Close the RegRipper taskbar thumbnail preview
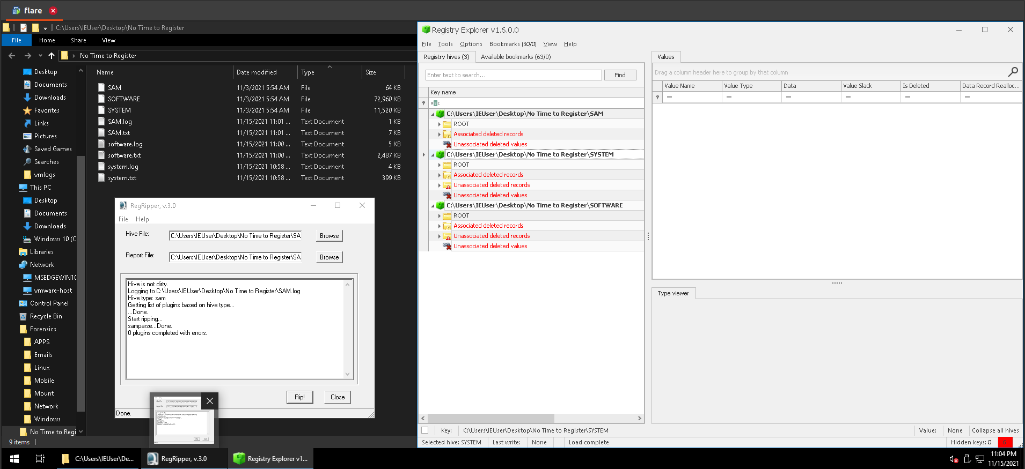1025x469 pixels. [210, 401]
